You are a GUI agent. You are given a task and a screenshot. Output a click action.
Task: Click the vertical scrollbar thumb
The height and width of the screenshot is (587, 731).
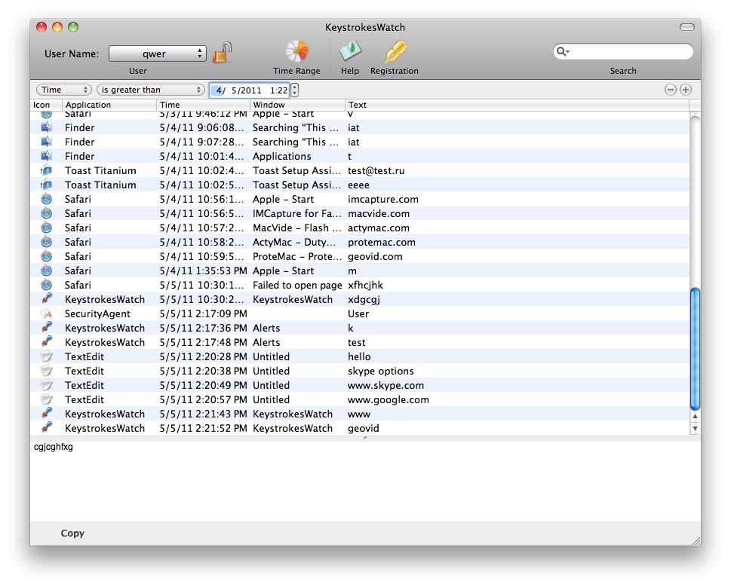click(695, 349)
